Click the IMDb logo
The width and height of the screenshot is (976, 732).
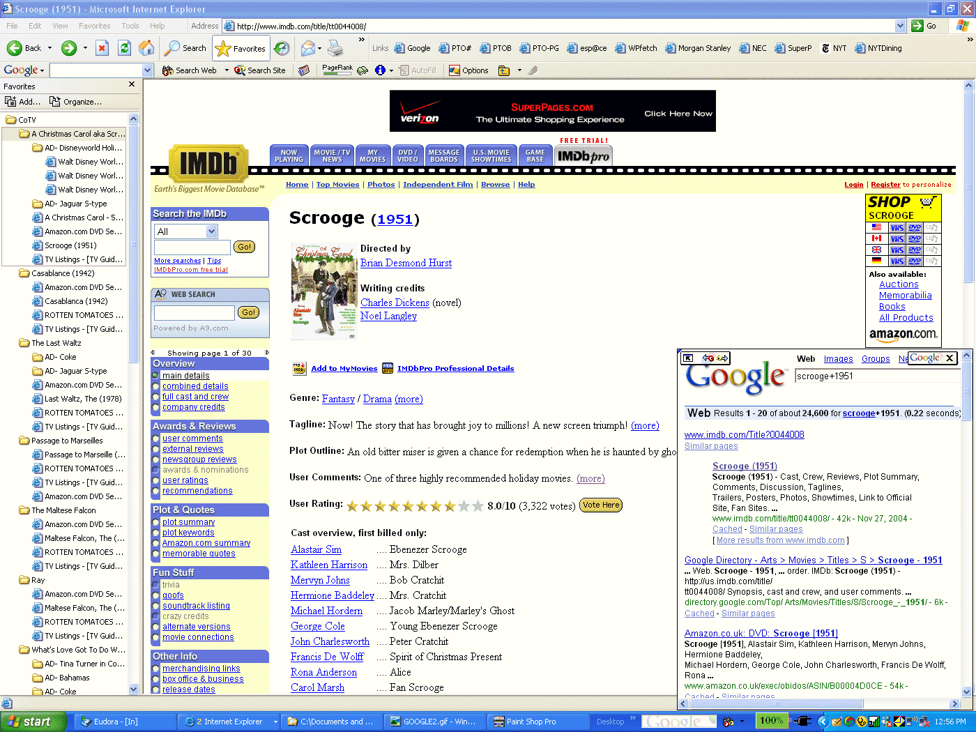(208, 165)
